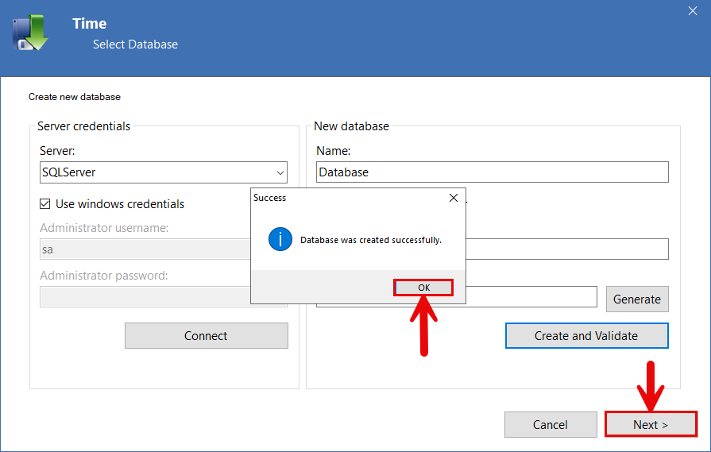Viewport: 711px width, 452px height.
Task: Open the Server dropdown arrow
Action: pyautogui.click(x=280, y=172)
